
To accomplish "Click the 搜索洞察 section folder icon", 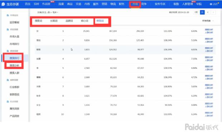I will 8,51.
